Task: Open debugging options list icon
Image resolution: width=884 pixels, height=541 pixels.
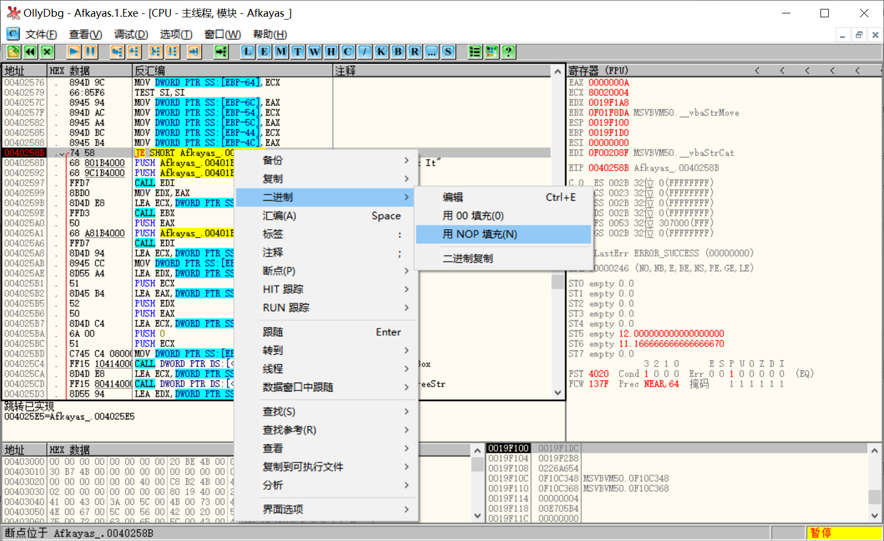Action: 475,52
